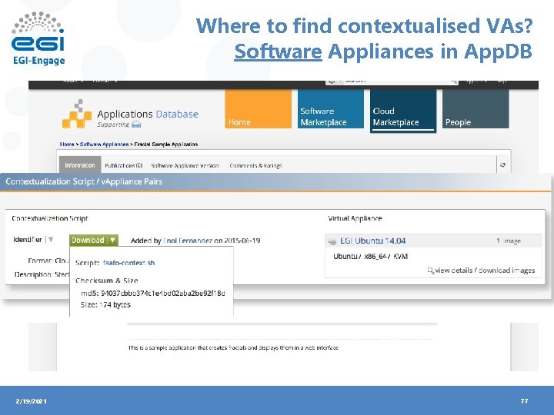Open Enol Fernandez profile link
The height and width of the screenshot is (415, 554).
[188, 241]
